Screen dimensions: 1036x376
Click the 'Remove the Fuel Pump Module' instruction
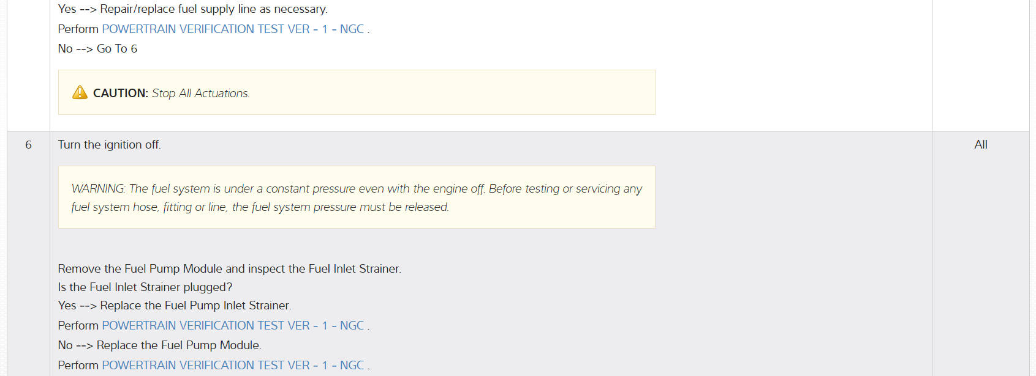[229, 269]
